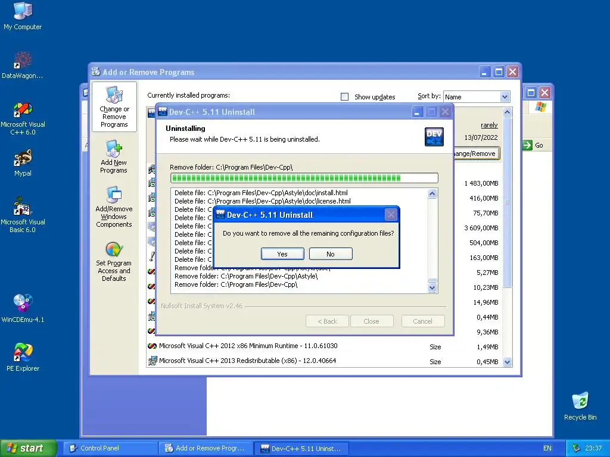Viewport: 610px width, 457px height.
Task: Open the Sort by Name dropdown
Action: coord(505,97)
